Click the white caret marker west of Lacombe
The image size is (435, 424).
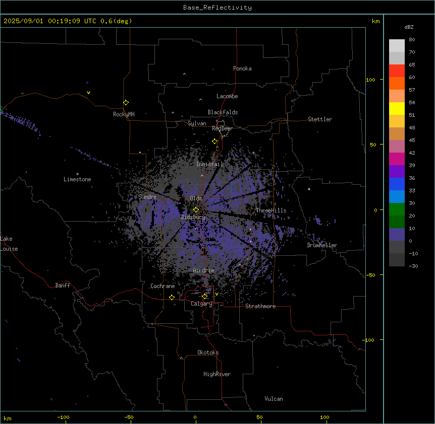coord(200,99)
